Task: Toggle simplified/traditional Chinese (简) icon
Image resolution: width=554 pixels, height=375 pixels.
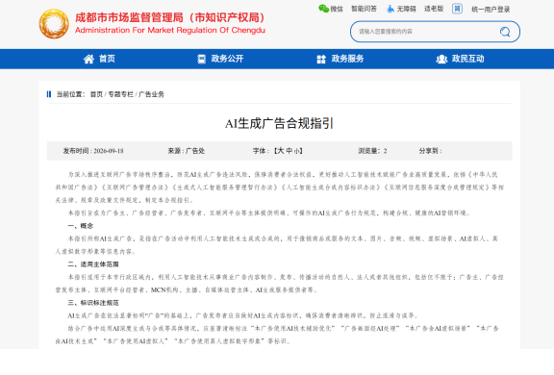Action: tap(457, 9)
